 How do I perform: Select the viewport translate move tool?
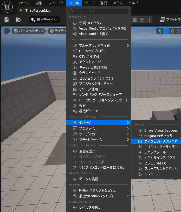[166, 31]
